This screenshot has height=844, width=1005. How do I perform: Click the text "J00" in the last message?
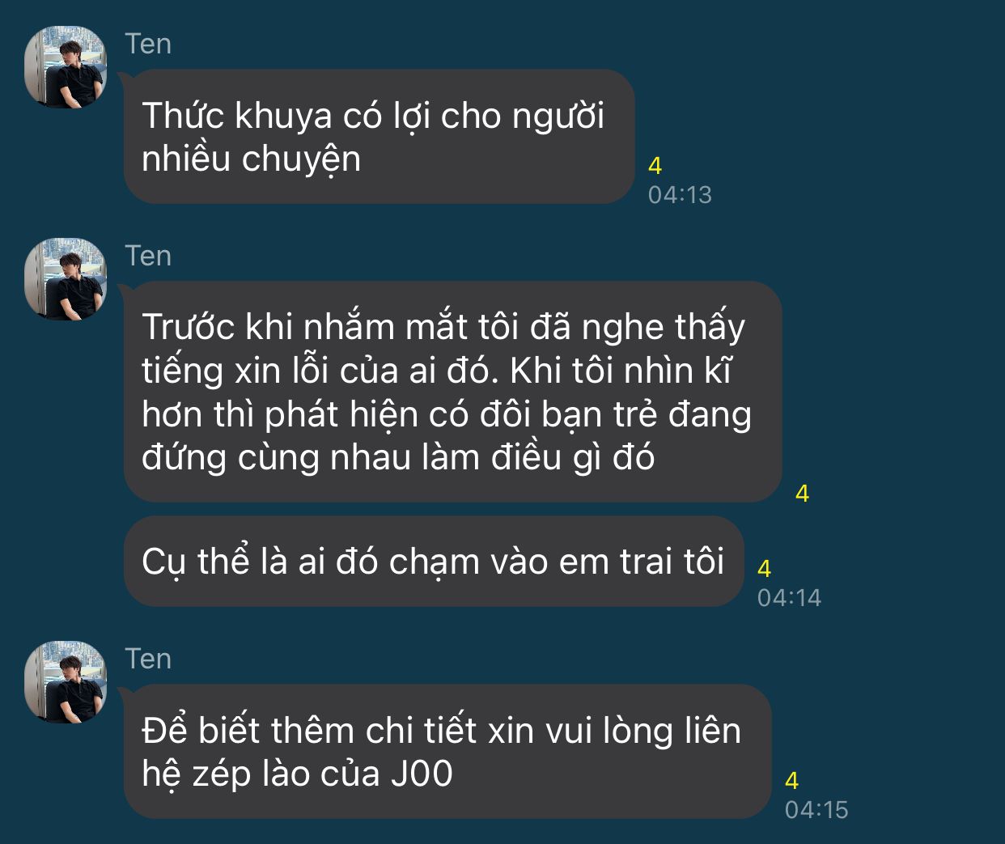coord(422,774)
